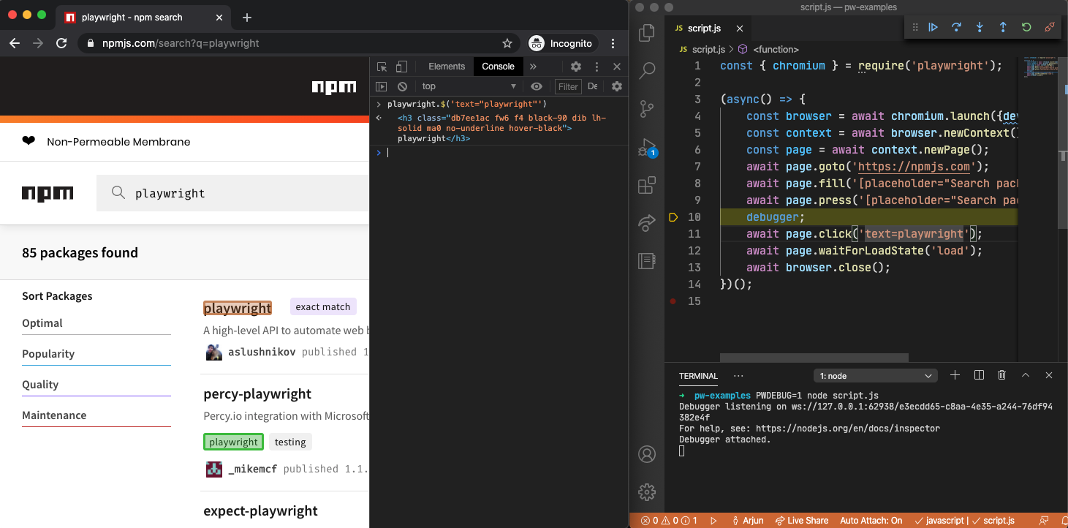Viewport: 1068px width, 528px height.
Task: Open the '1: node' terminal dropdown
Action: (875, 375)
